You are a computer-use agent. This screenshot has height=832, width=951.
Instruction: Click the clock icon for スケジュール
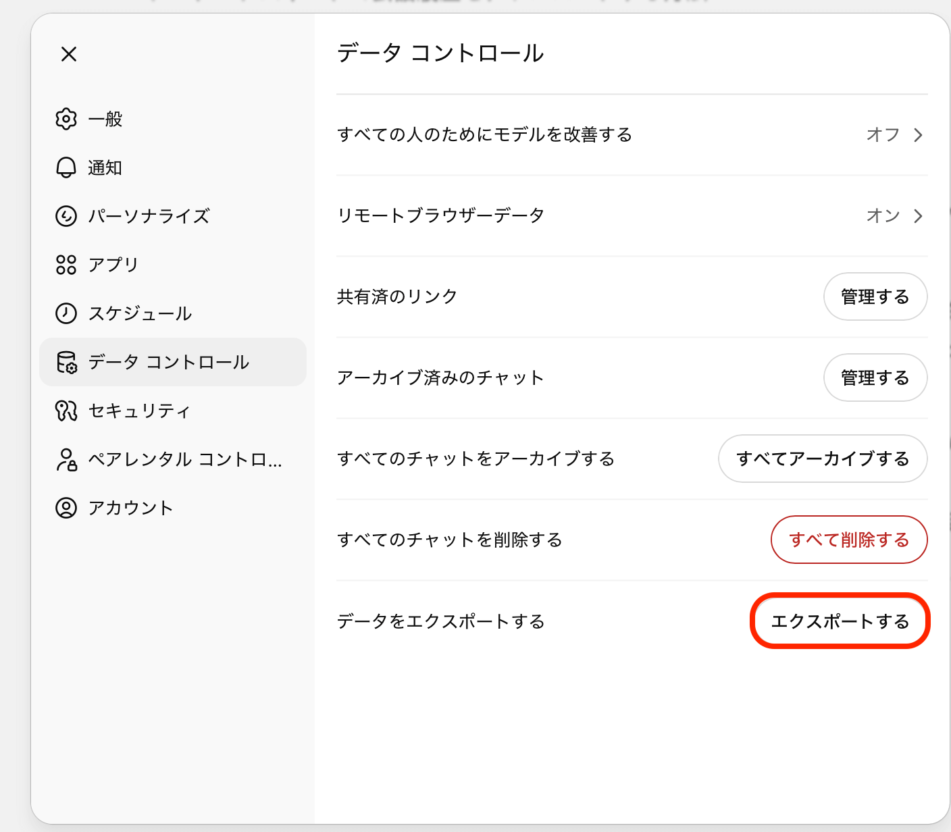tap(66, 313)
